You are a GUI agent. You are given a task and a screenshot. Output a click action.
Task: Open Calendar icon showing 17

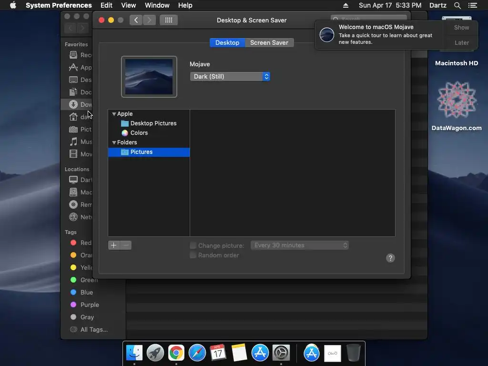click(218, 353)
